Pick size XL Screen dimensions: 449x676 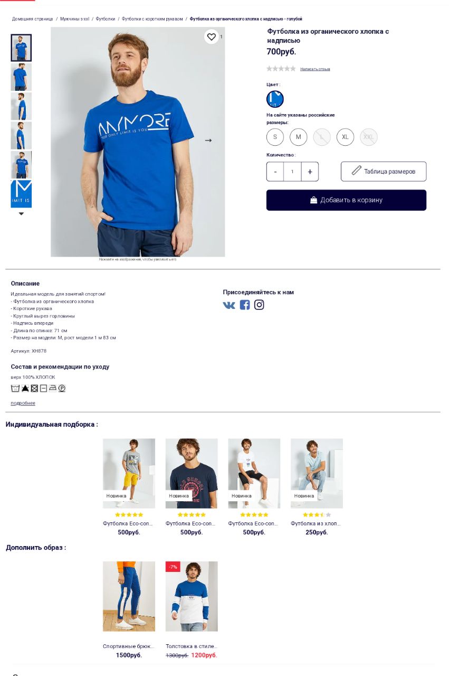tap(345, 137)
